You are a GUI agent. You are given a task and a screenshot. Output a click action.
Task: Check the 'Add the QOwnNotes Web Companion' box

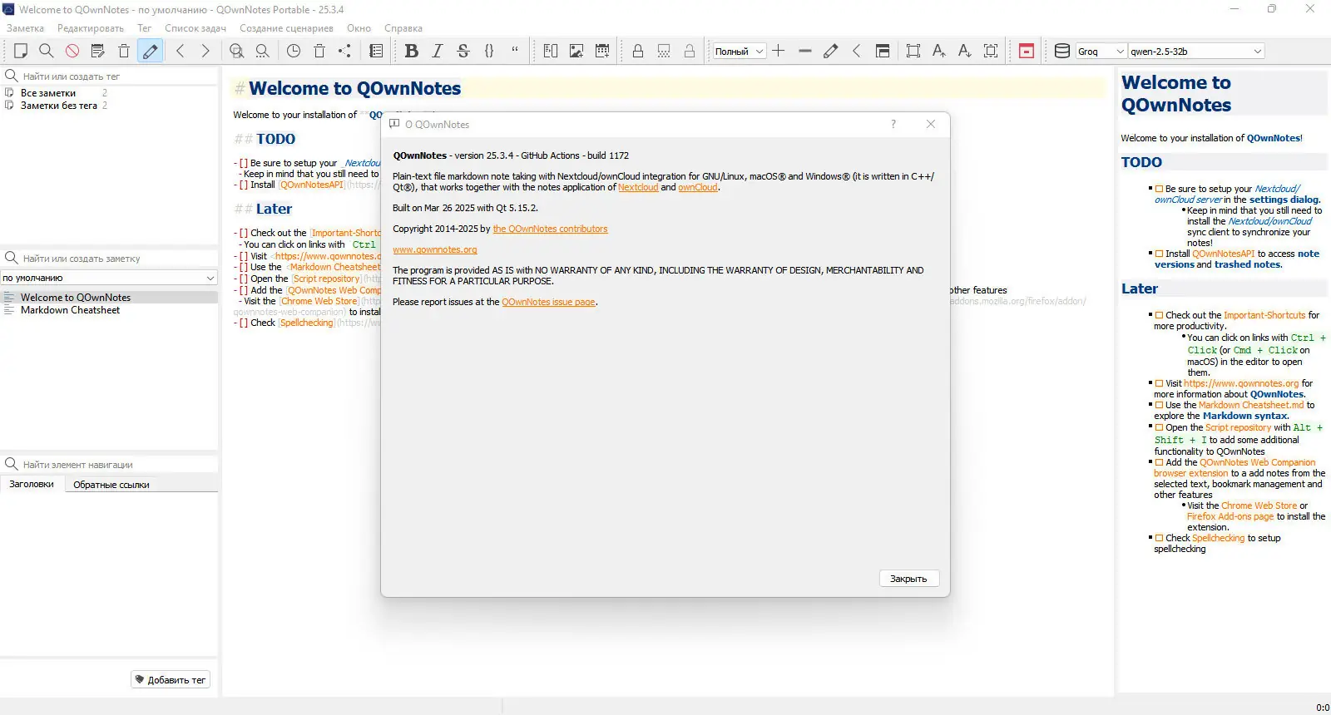pos(1159,463)
